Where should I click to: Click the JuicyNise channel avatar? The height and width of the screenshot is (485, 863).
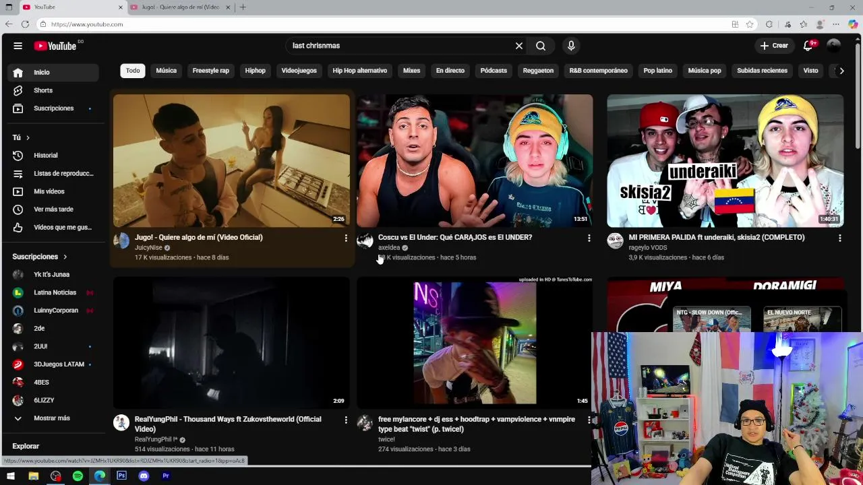[x=121, y=241]
